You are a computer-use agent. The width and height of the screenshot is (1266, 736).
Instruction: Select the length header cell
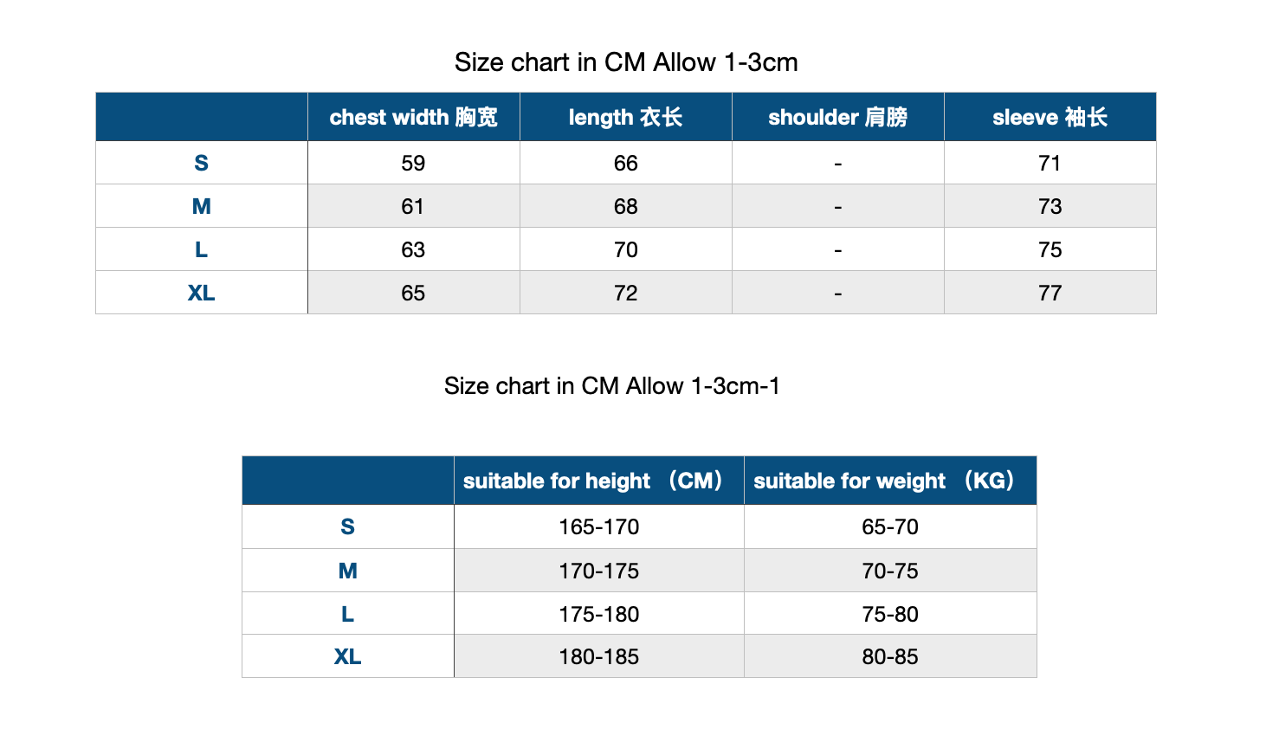pyautogui.click(x=626, y=117)
